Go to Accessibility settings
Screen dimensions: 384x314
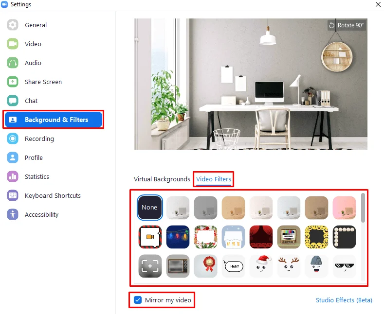42,214
